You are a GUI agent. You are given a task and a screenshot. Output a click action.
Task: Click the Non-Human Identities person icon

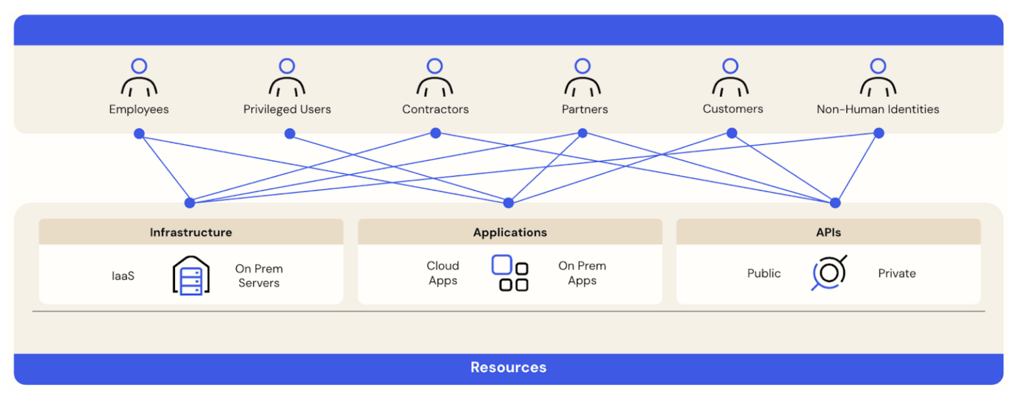click(x=878, y=78)
